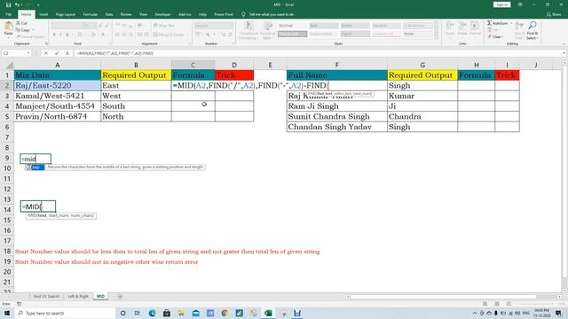
Task: Add a new sheet
Action: (x=120, y=296)
